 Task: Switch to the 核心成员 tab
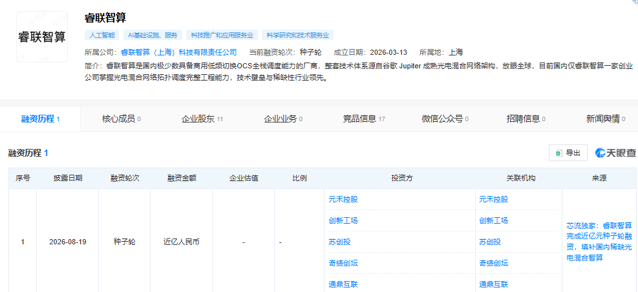tap(122, 119)
